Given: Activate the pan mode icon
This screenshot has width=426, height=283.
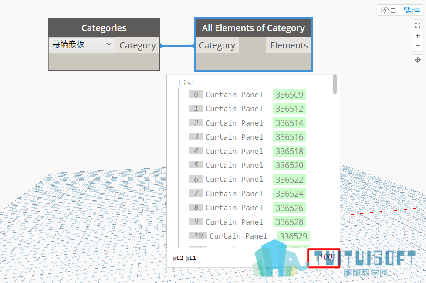Looking at the screenshot, I should 418,60.
